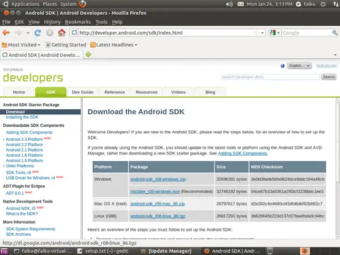
Task: Click the trash icon in the bottom panel
Action: pyautogui.click(x=270, y=251)
